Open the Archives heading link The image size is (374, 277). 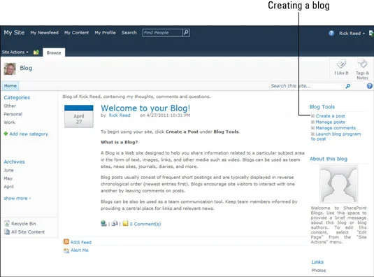pos(14,162)
